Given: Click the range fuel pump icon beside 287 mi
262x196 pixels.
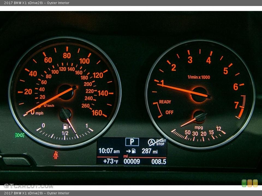Looking at the screenshot, I should (x=134, y=151).
